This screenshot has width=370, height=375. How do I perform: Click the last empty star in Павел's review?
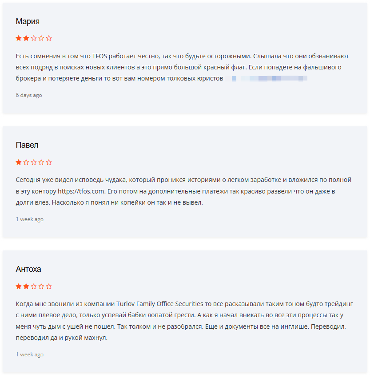[x=49, y=162]
